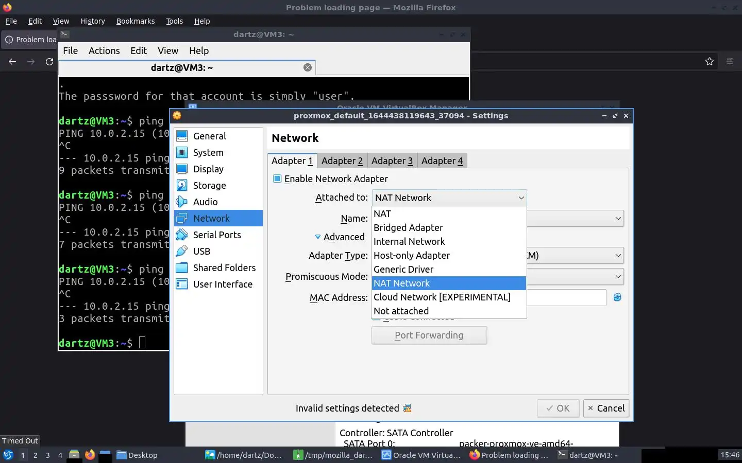
Task: Click invalid settings warning icon
Action: tap(407, 408)
